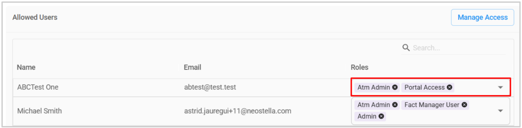
Task: Select the Portal Access role chip label
Action: (x=425, y=87)
